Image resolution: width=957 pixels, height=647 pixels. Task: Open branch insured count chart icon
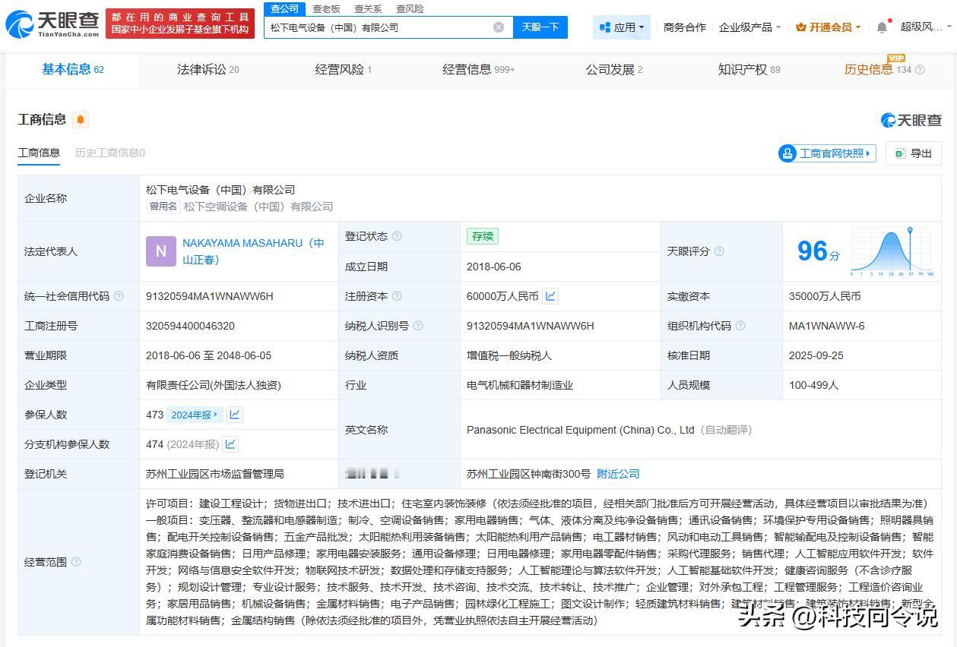pos(230,444)
